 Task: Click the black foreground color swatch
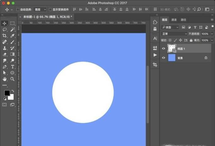coord(7,93)
